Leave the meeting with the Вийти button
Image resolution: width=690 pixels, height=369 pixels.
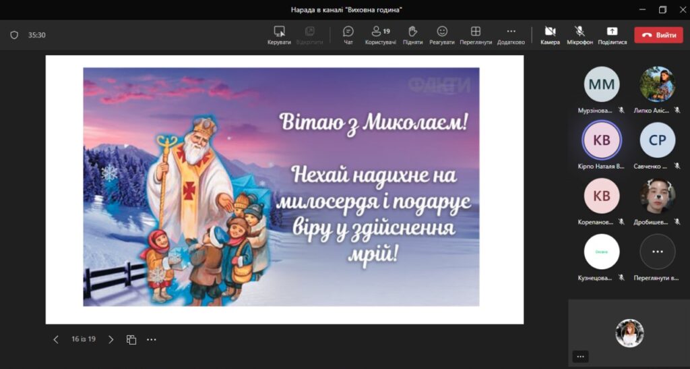pyautogui.click(x=658, y=35)
